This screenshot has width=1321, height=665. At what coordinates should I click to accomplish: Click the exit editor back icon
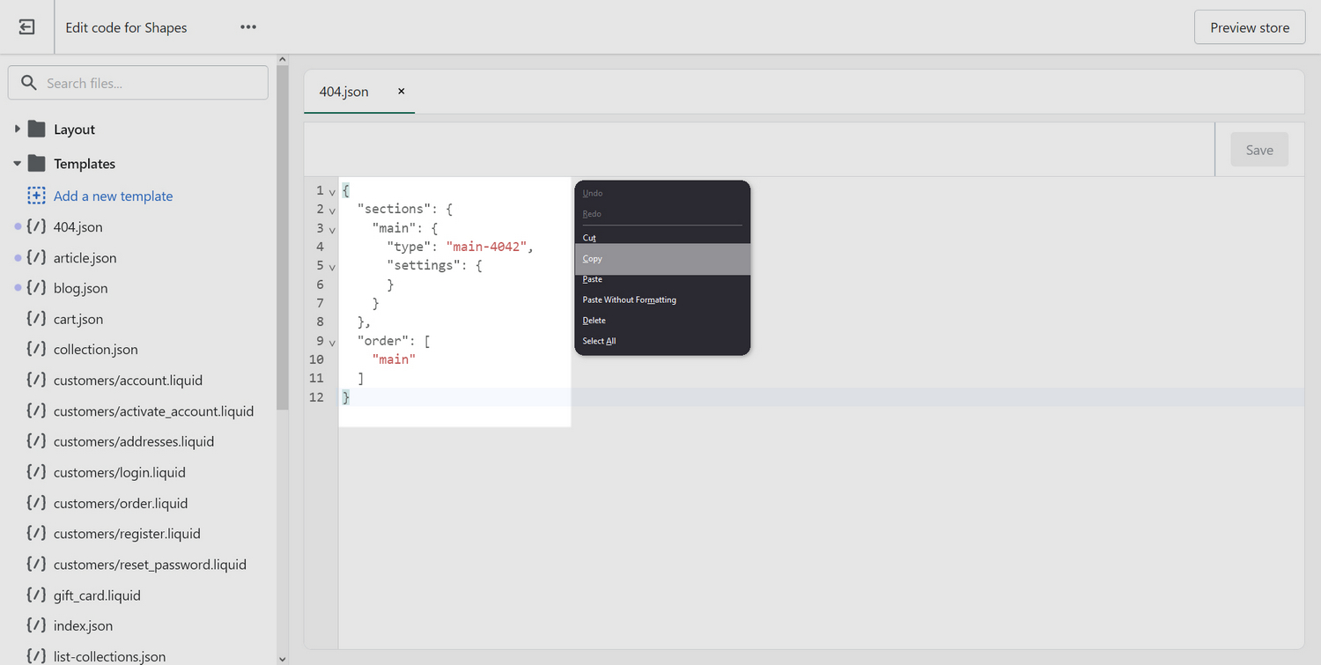click(x=27, y=27)
